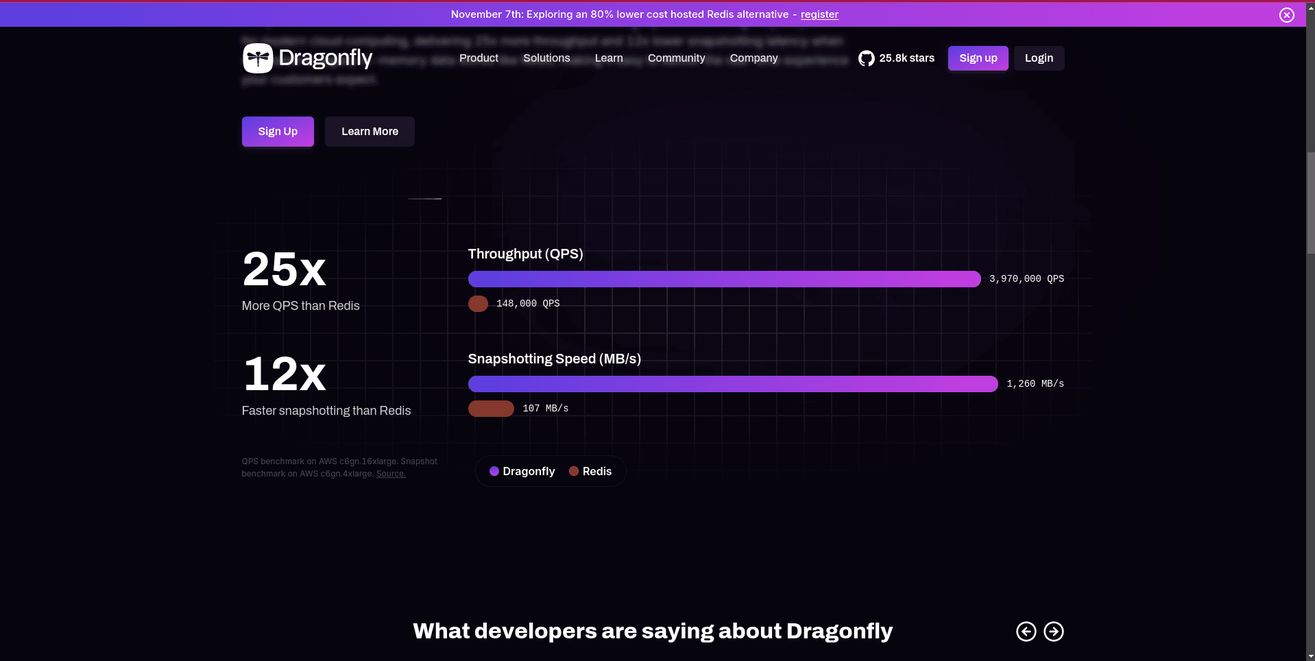
Task: Click 'More QPS than Redis' caption
Action: tap(300, 306)
